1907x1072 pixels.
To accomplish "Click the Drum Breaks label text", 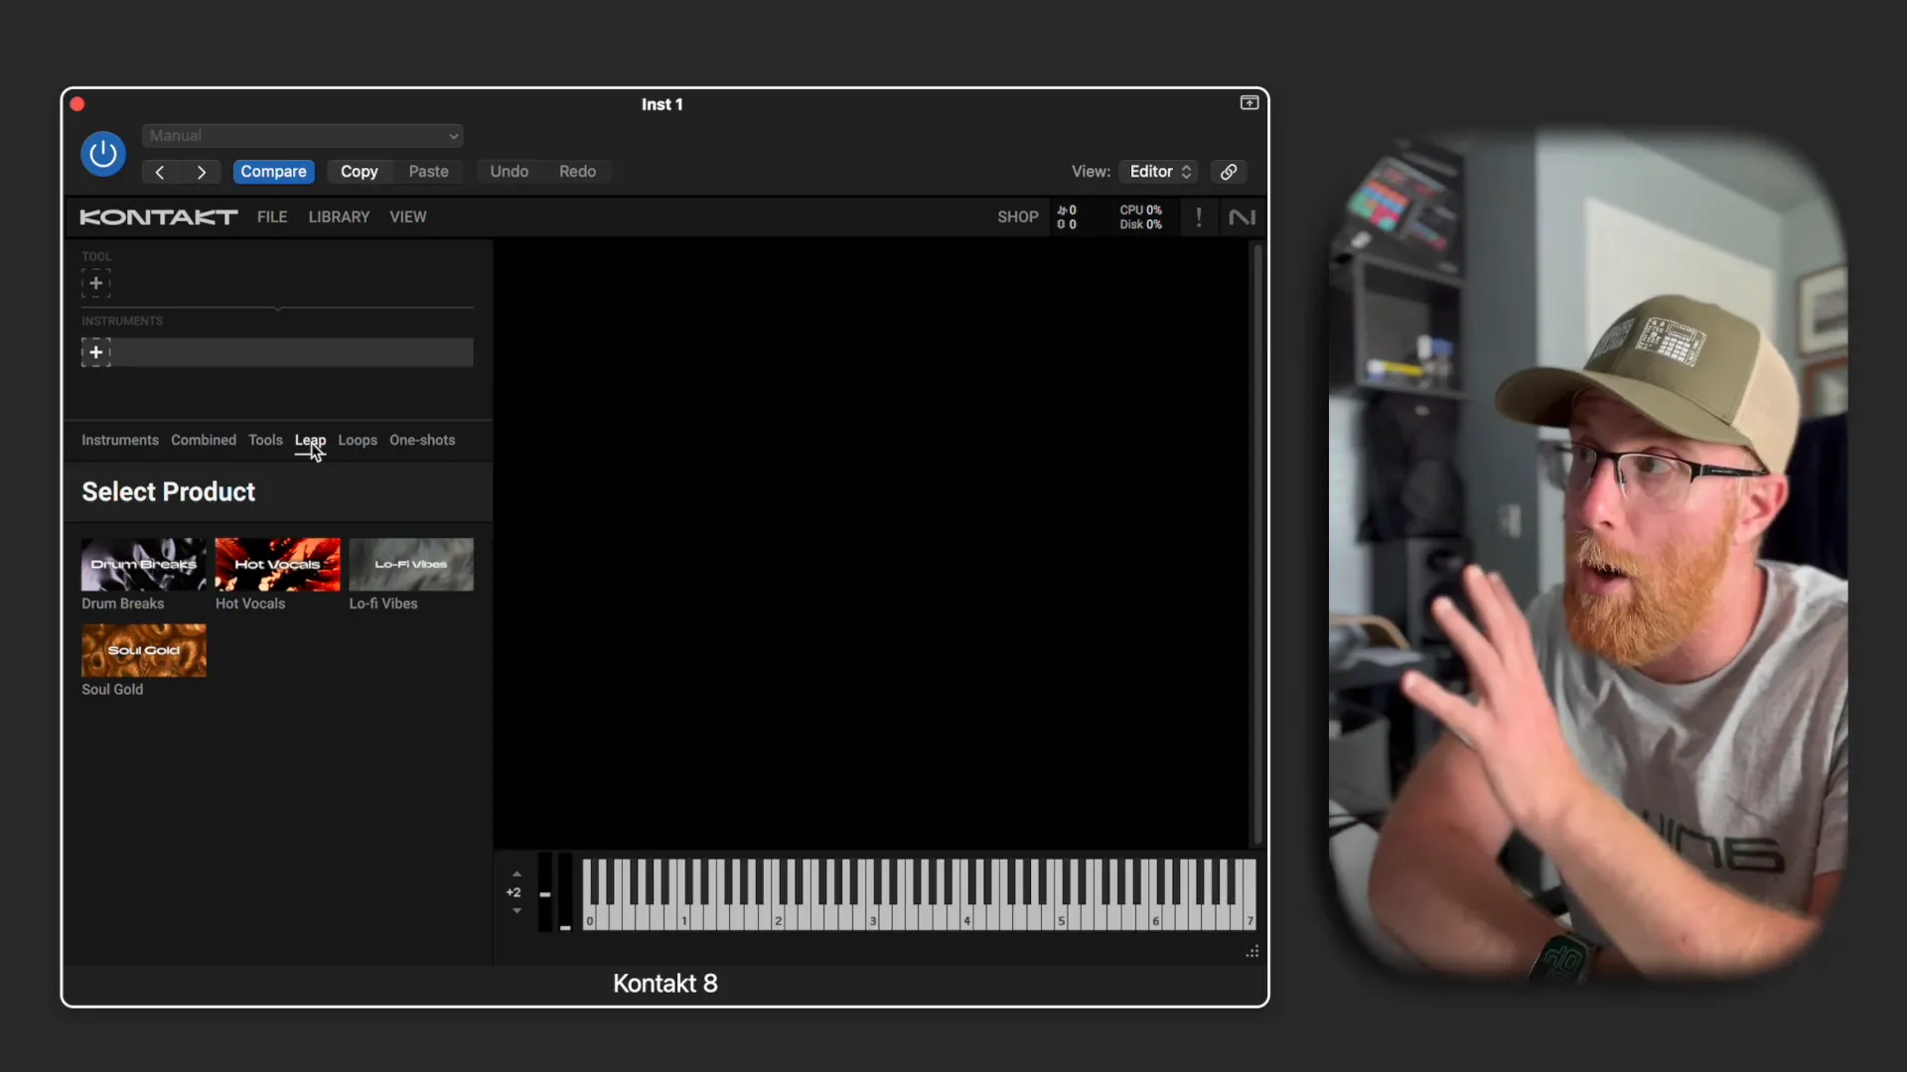I will 123,603.
